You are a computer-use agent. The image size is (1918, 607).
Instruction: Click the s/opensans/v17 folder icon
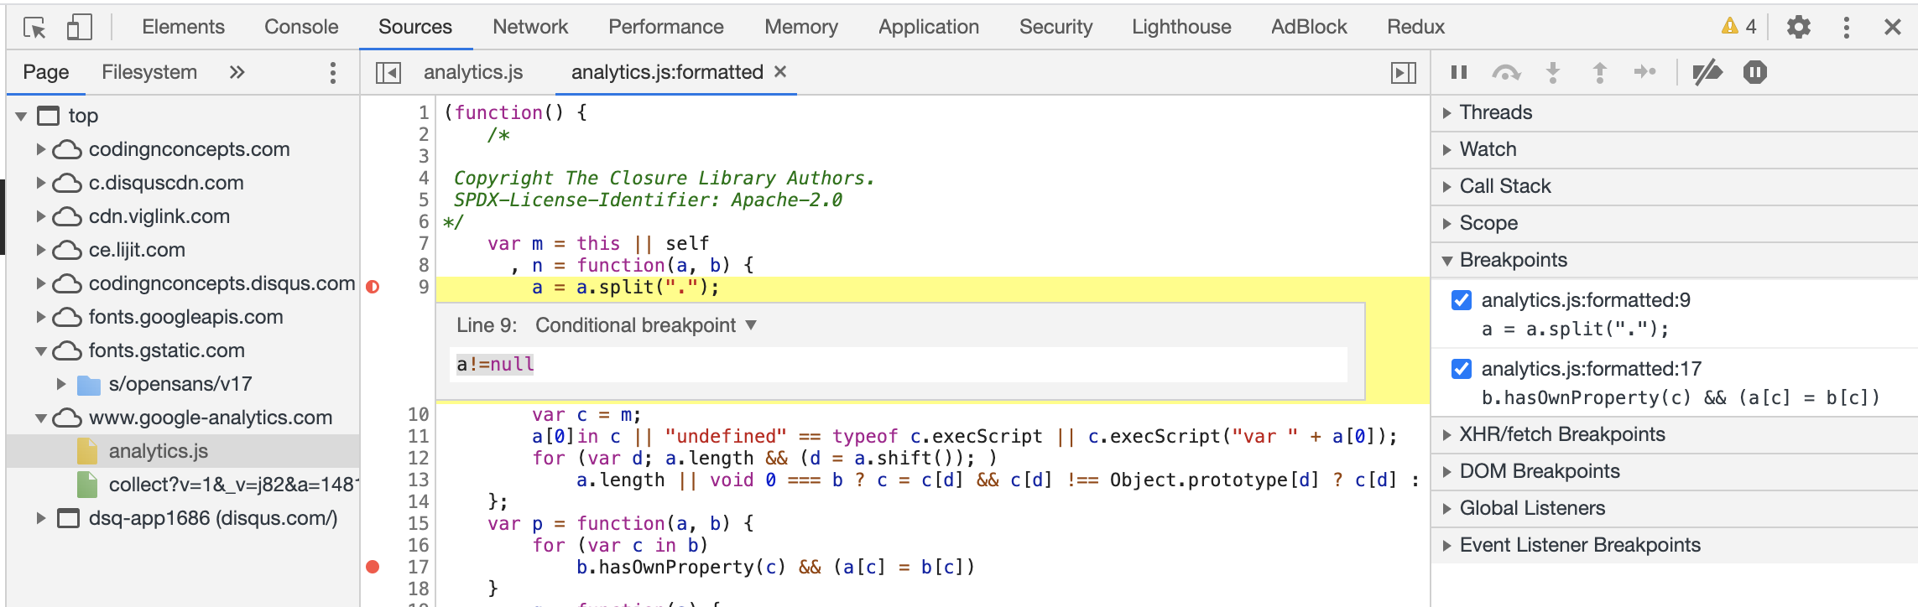click(x=89, y=385)
